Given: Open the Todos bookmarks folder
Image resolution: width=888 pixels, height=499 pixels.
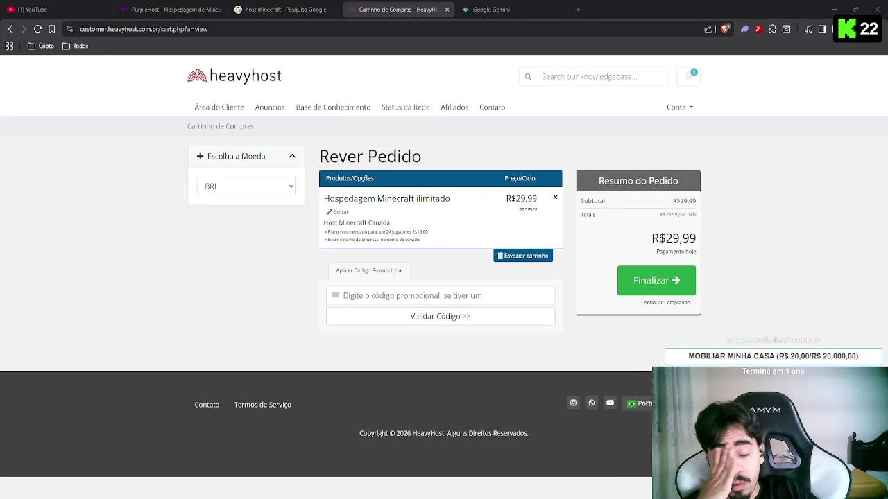Looking at the screenshot, I should coord(75,46).
